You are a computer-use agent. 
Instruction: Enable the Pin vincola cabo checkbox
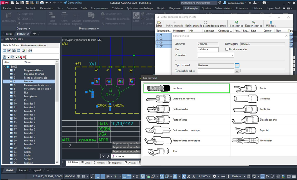click(227, 49)
